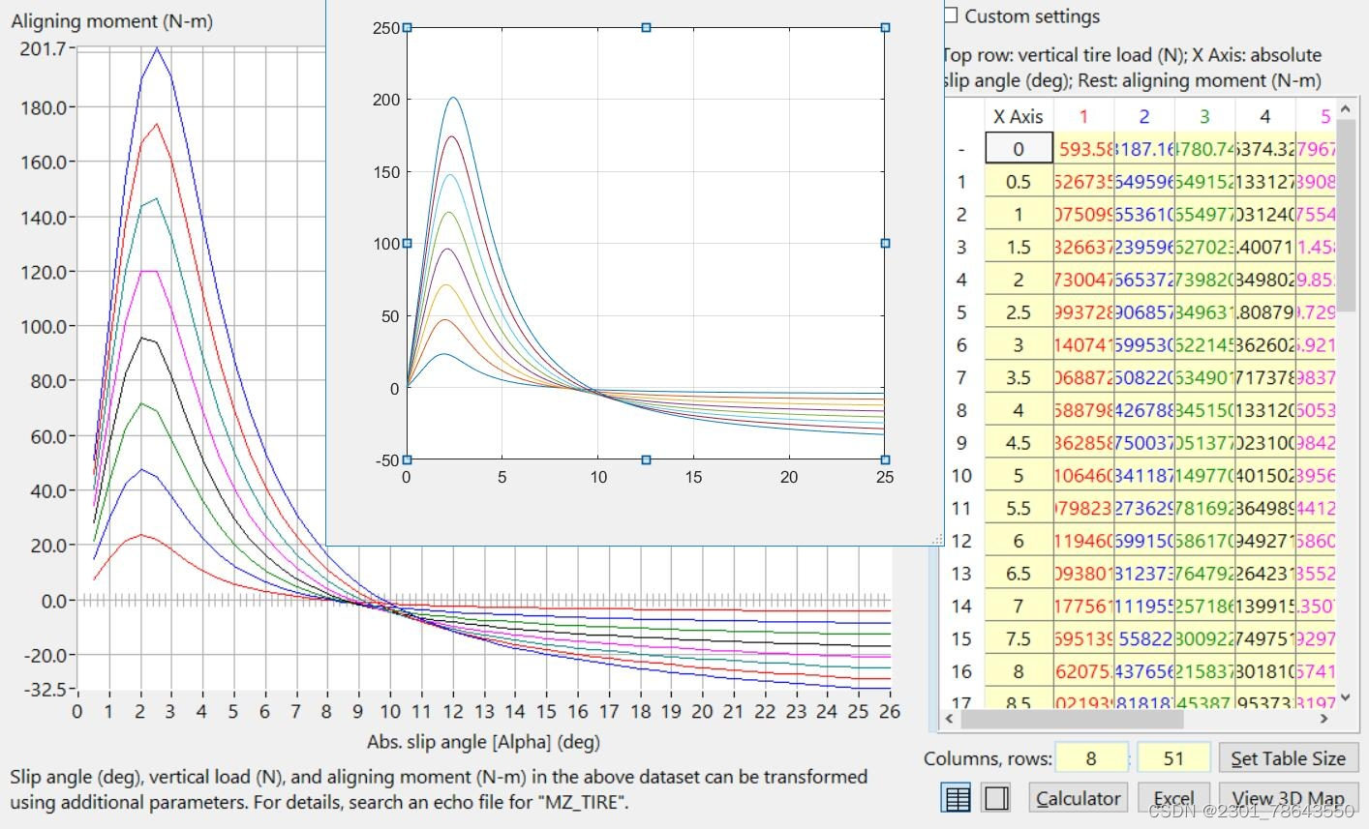
Task: Click the X Axis cell containing 1.5
Action: (1019, 247)
